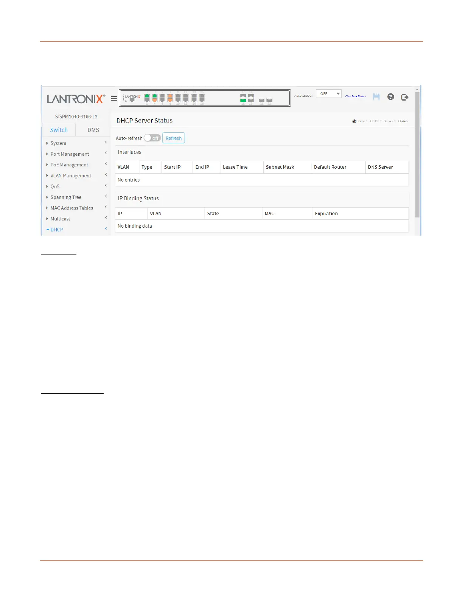Click the save configuration floppy icon
The height and width of the screenshot is (599, 463).
click(376, 97)
